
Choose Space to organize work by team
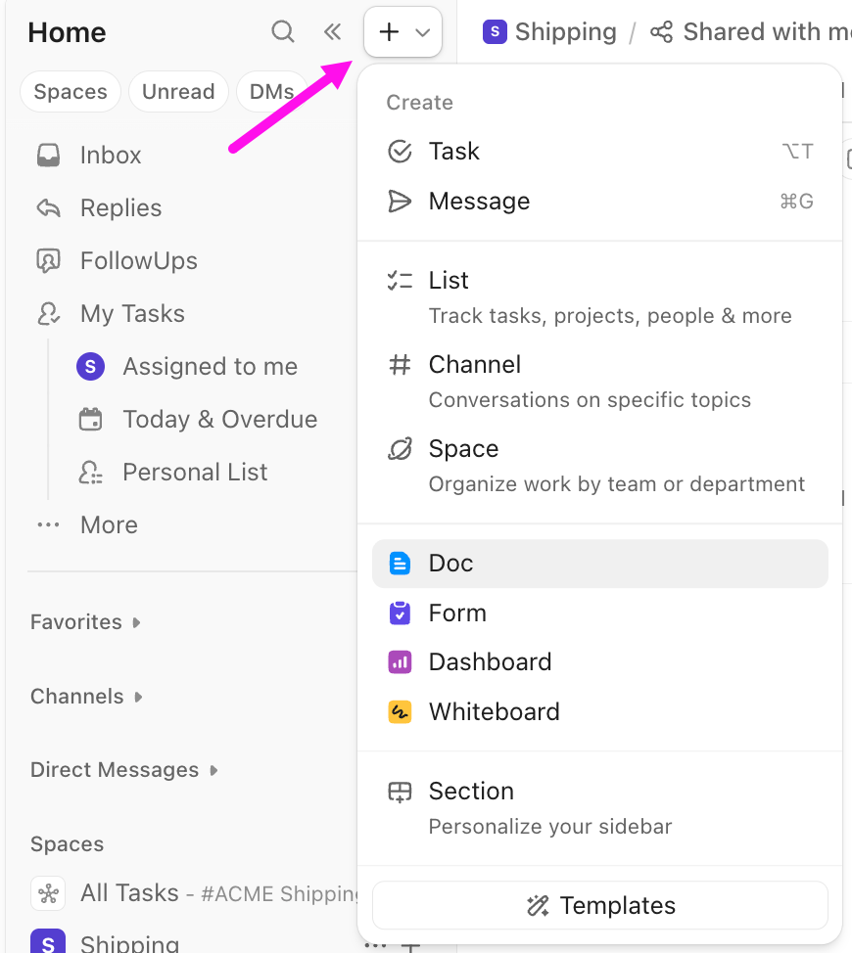[463, 448]
